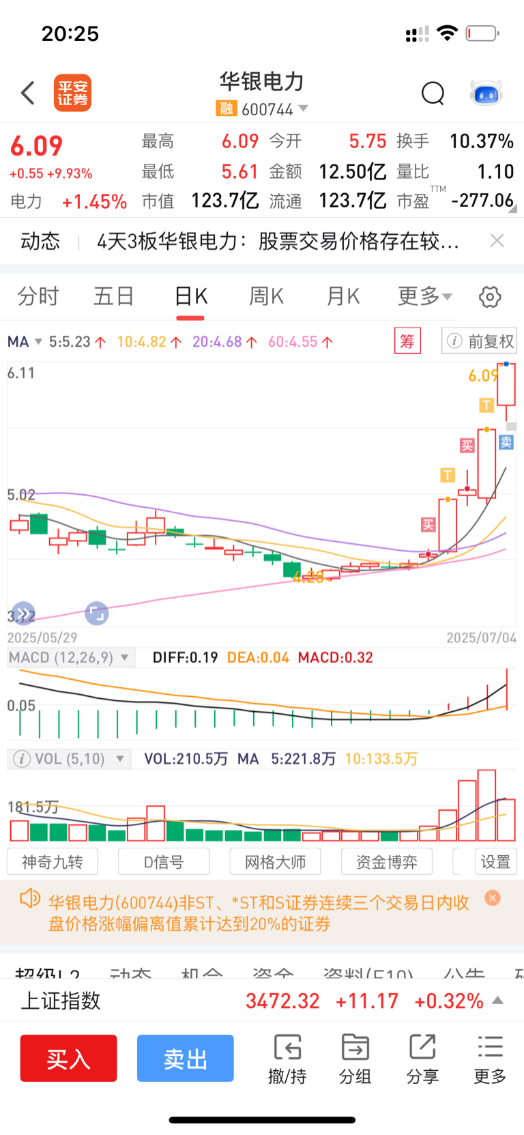Tap the latest candlestick on chart
The height and width of the screenshot is (1135, 524).
[506, 392]
